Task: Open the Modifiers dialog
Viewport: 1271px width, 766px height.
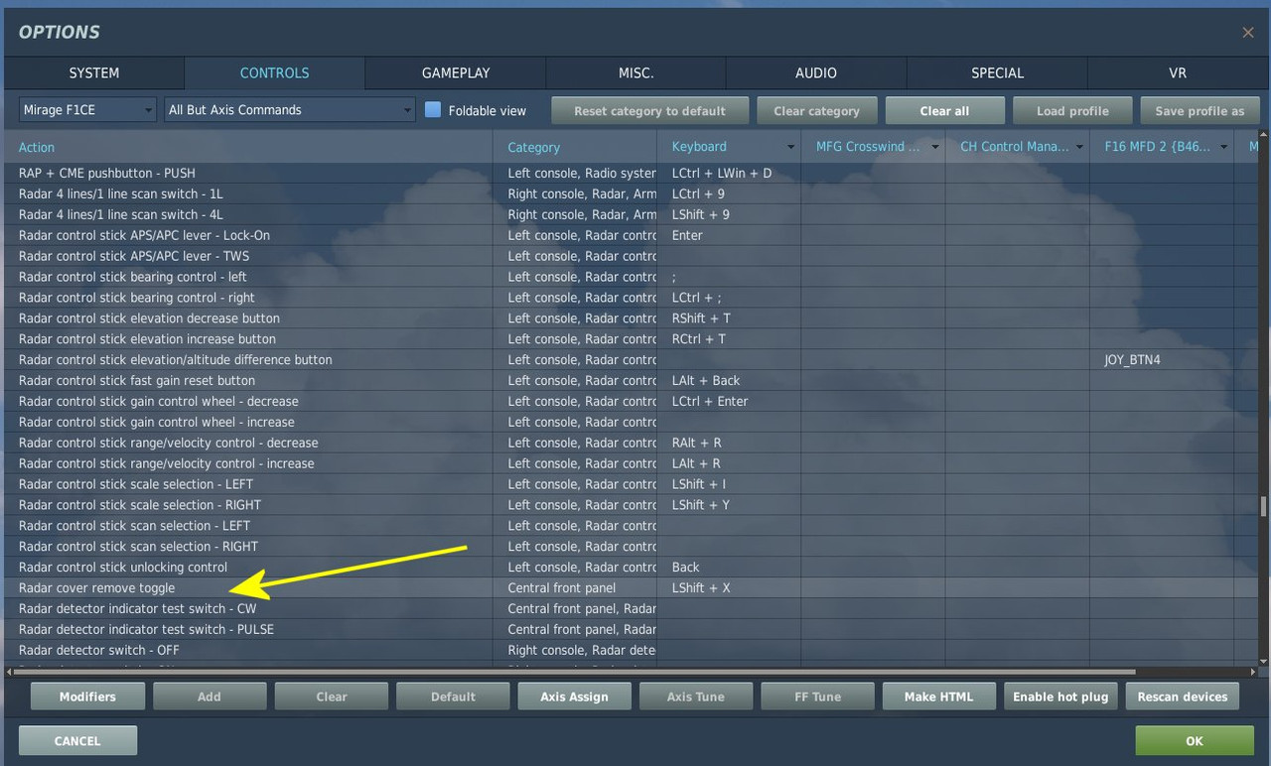Action: point(87,697)
